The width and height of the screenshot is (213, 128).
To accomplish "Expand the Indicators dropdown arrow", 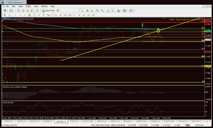I will pyautogui.click(x=121, y=11).
